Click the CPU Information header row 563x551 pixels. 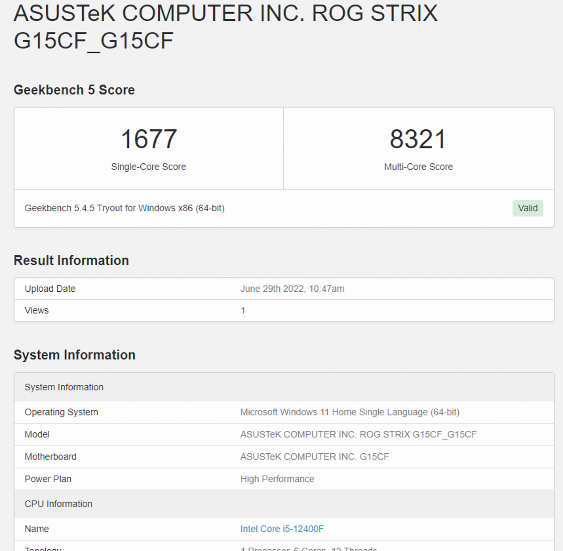pos(284,504)
